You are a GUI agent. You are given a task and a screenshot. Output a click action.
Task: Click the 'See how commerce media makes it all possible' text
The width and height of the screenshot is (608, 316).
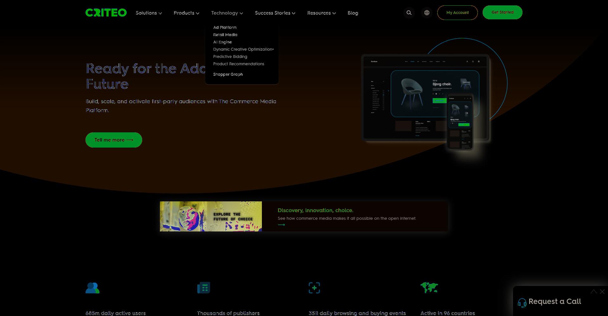click(347, 218)
